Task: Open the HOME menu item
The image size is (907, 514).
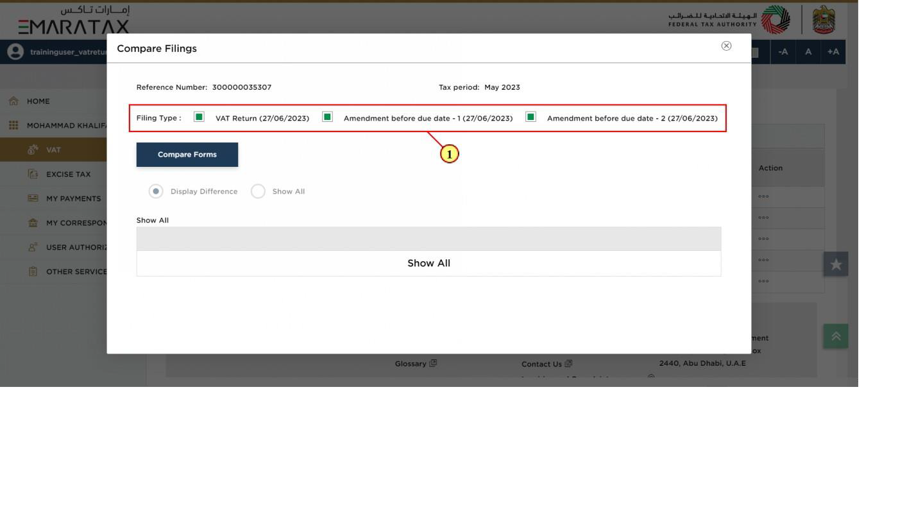Action: 38,101
